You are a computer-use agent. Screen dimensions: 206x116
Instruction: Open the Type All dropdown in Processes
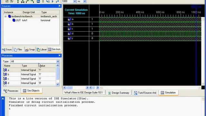click(58, 62)
